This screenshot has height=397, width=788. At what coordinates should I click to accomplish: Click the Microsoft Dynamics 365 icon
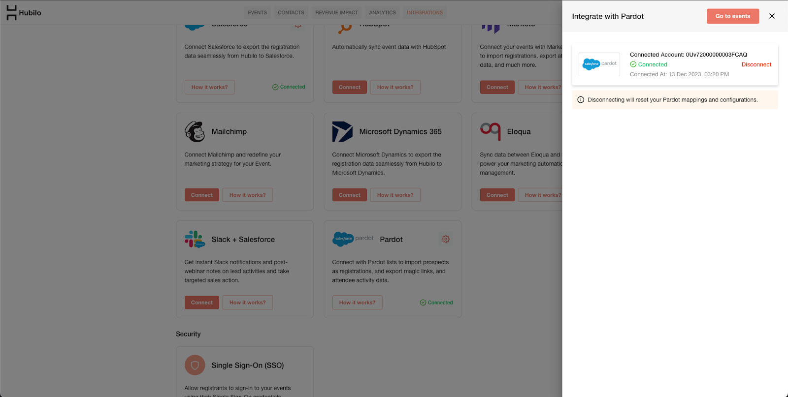pyautogui.click(x=342, y=131)
